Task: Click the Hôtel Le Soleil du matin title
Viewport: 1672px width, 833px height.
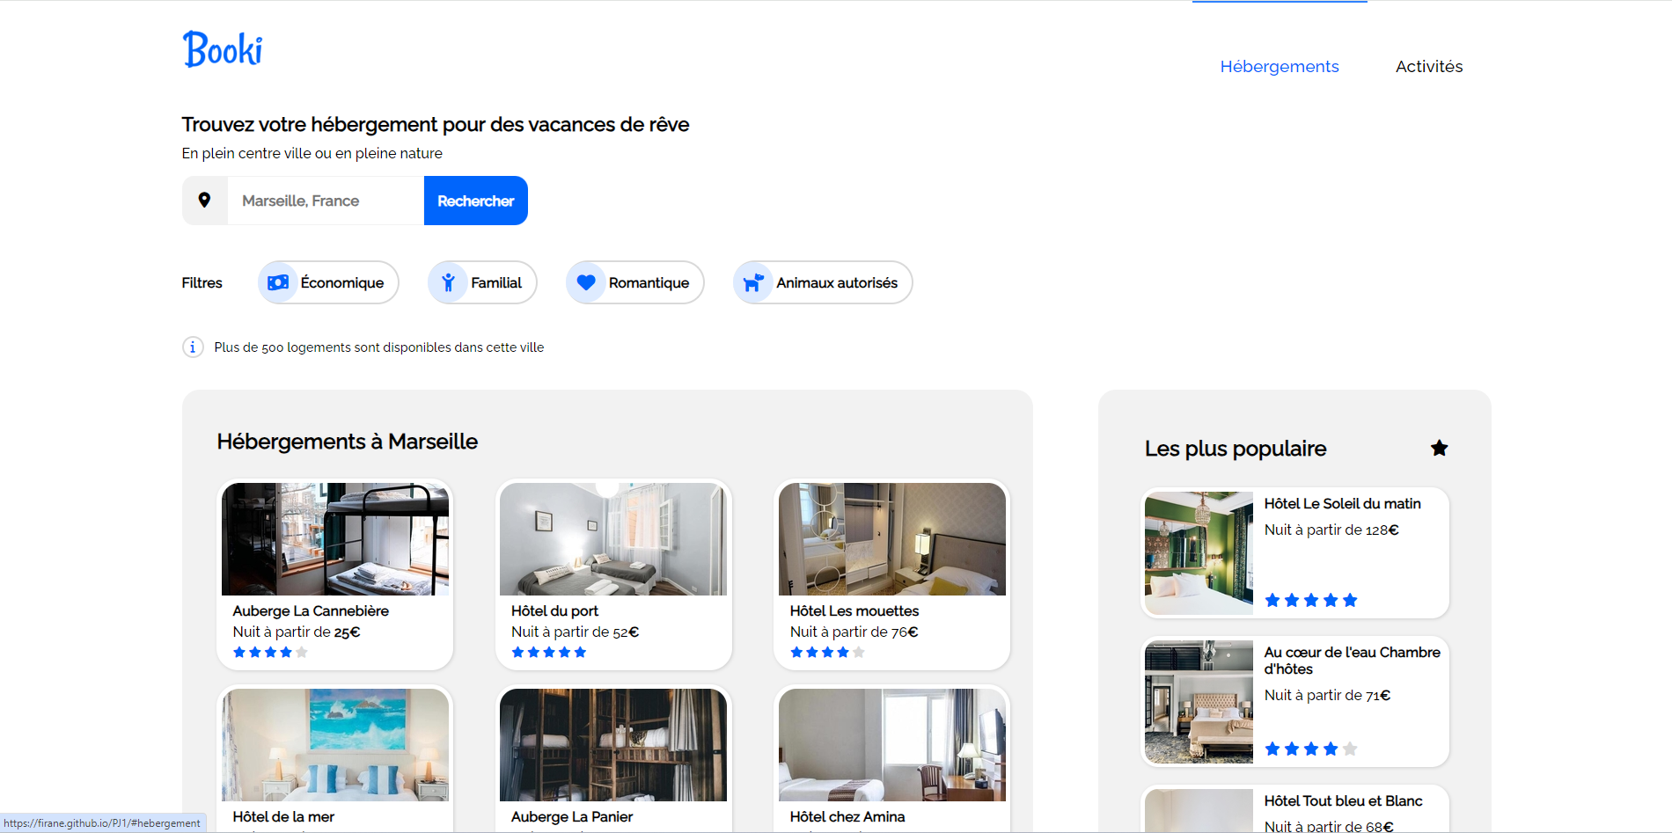Action: pos(1343,503)
